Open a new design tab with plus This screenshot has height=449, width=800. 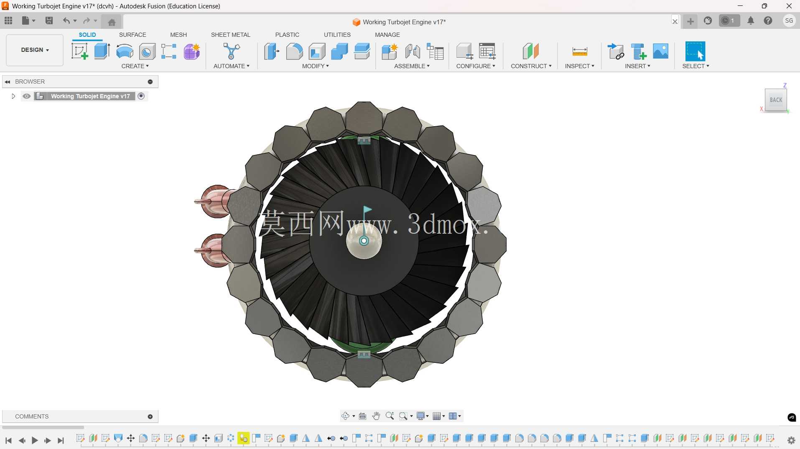click(690, 21)
